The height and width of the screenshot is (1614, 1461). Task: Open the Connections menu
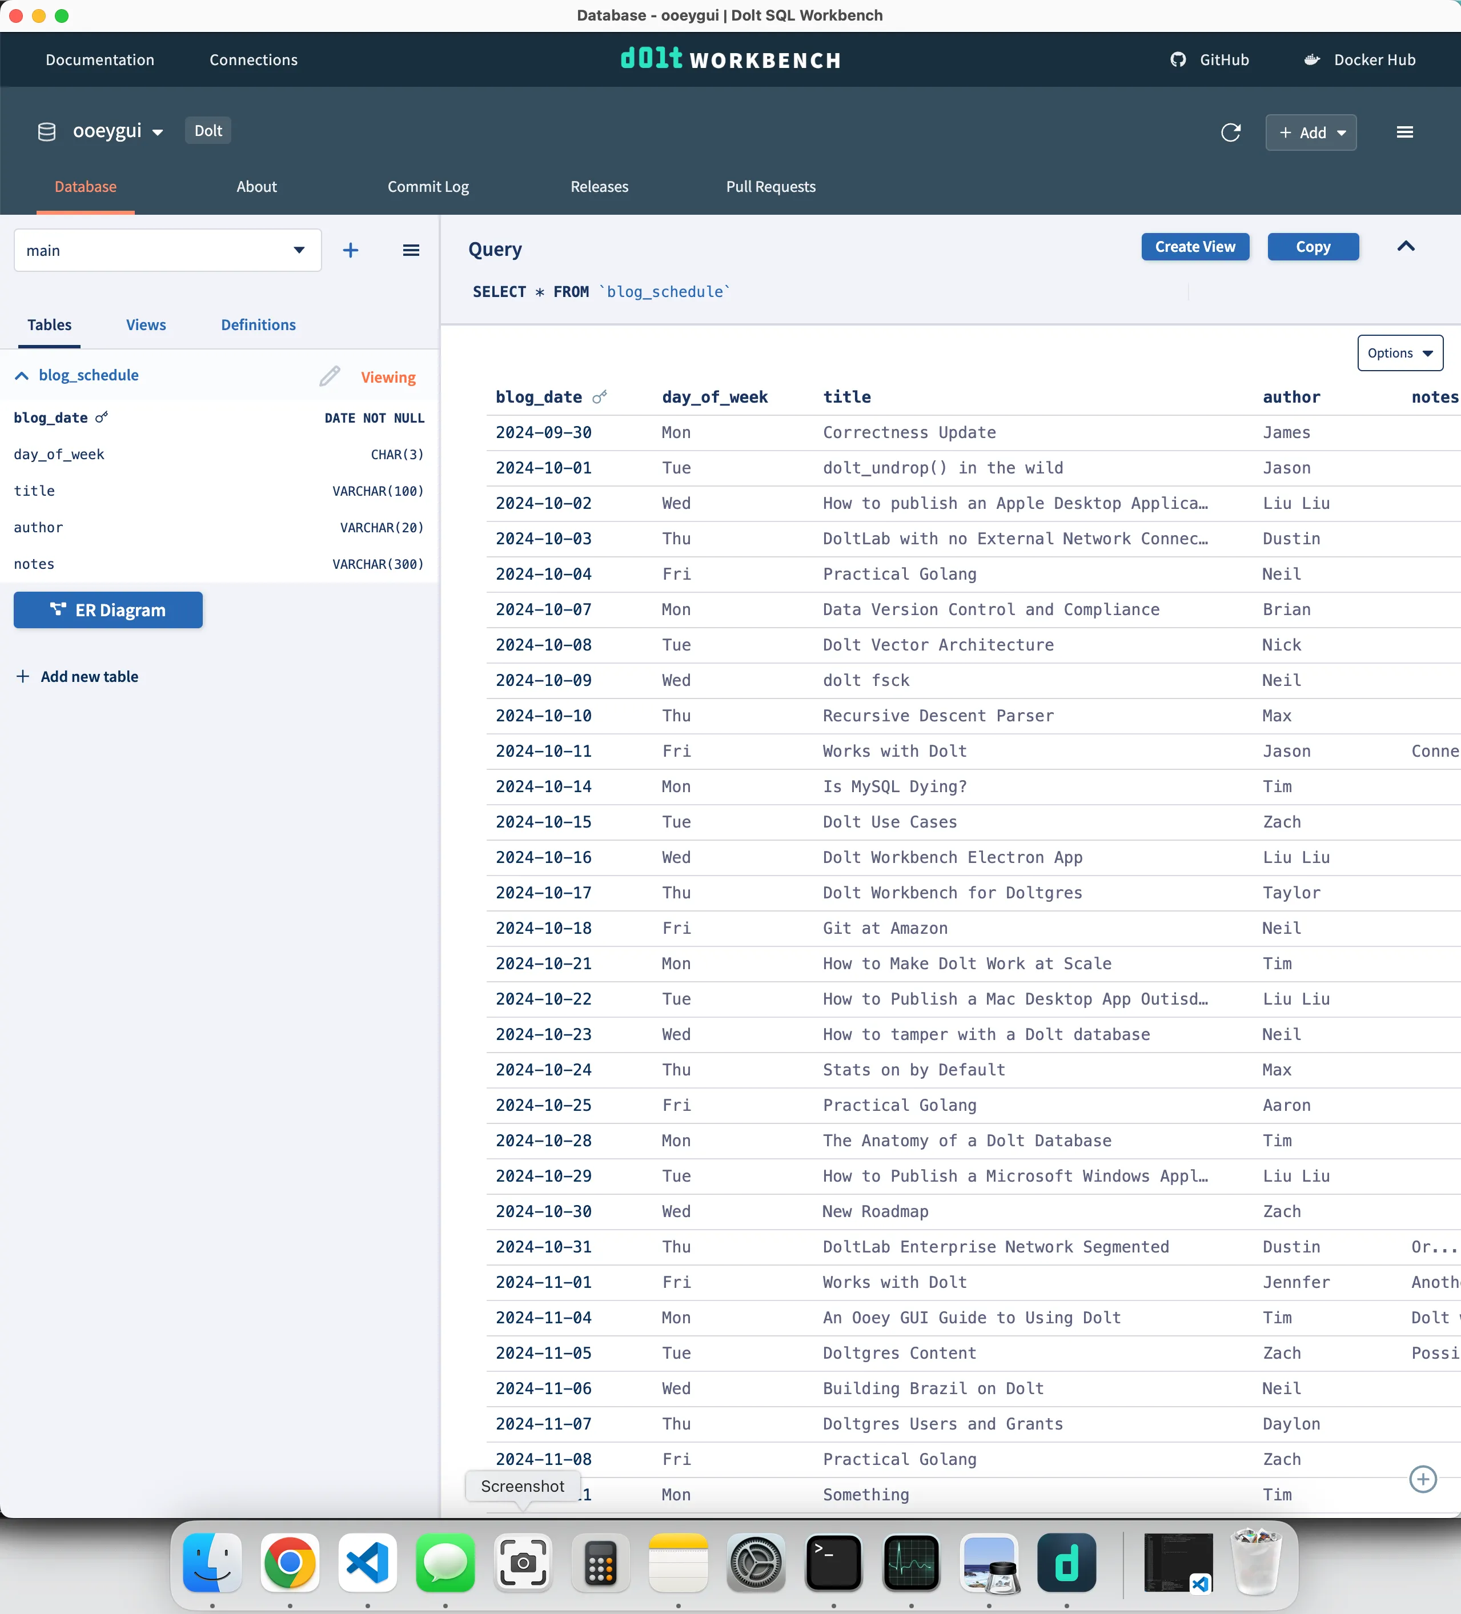[253, 59]
